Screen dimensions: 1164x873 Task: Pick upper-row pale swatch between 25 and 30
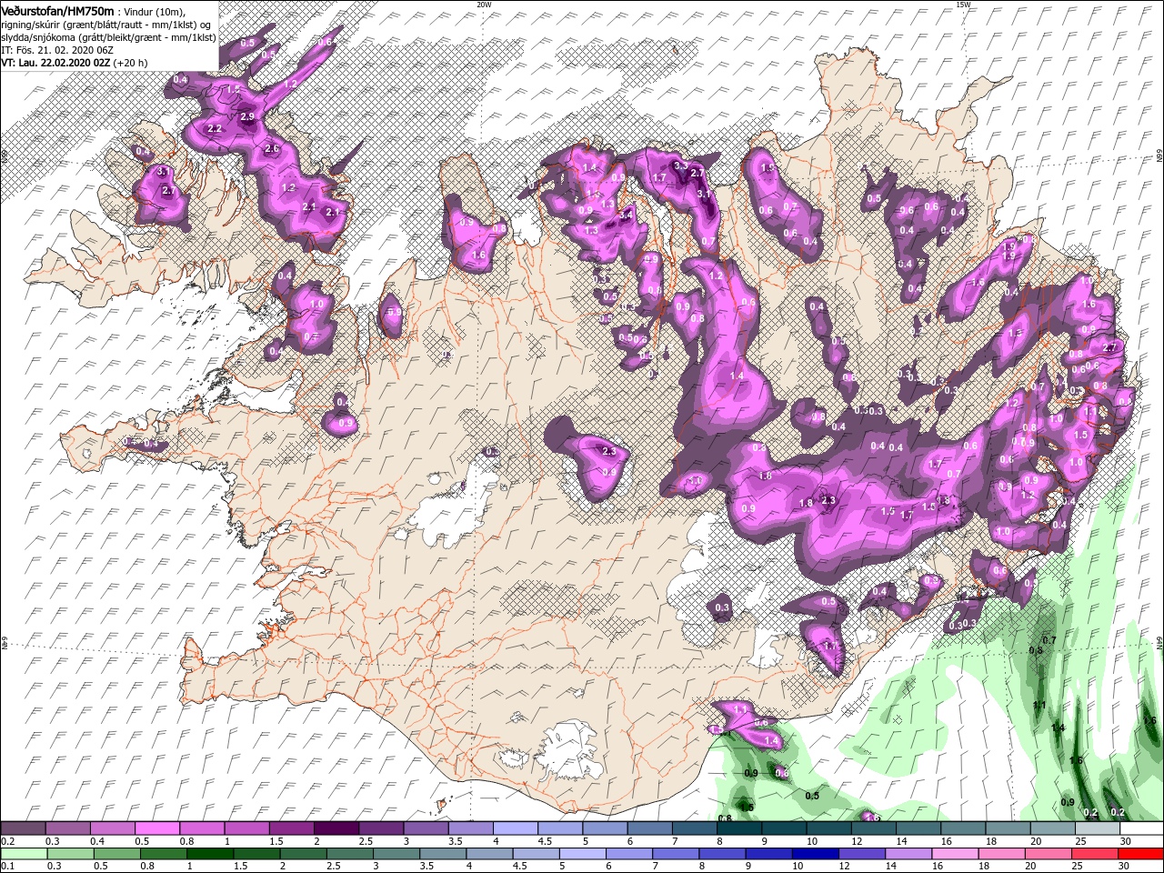(x=1097, y=828)
